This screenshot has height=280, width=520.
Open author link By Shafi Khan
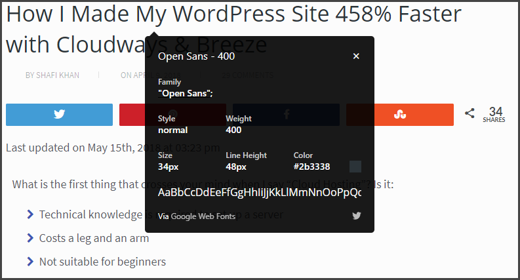tap(52, 75)
